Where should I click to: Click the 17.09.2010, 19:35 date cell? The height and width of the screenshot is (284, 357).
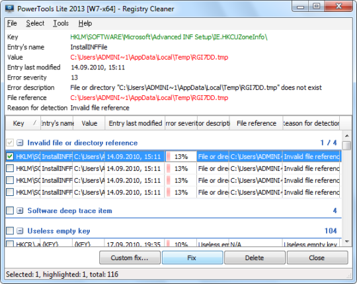134,244
